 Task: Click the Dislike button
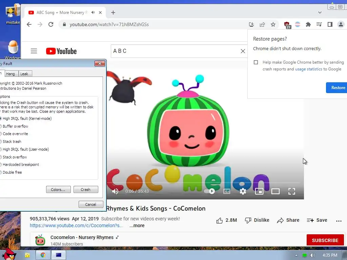[257, 220]
